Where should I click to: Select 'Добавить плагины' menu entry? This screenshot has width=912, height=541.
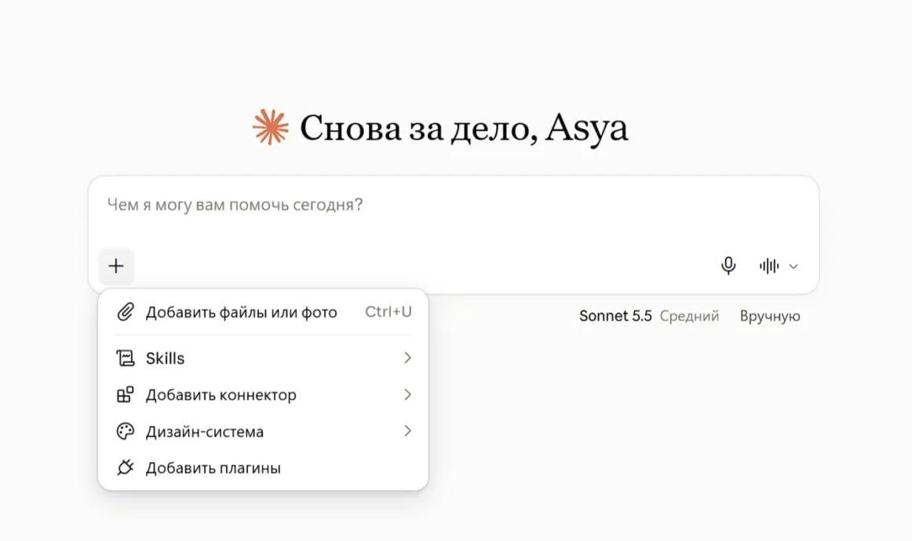tap(264, 468)
